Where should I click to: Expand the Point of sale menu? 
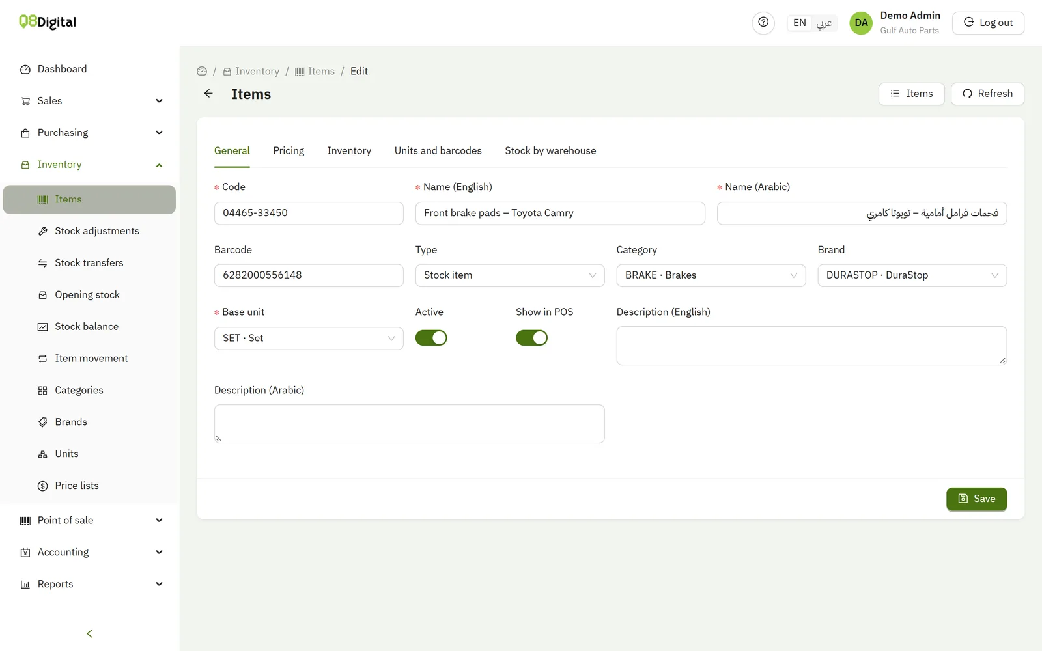[89, 521]
